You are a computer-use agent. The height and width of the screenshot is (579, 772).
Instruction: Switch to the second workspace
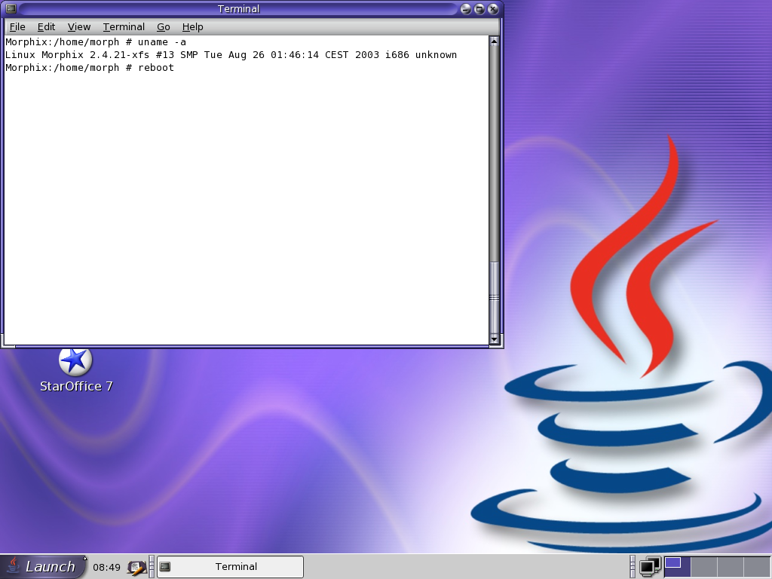pos(704,567)
